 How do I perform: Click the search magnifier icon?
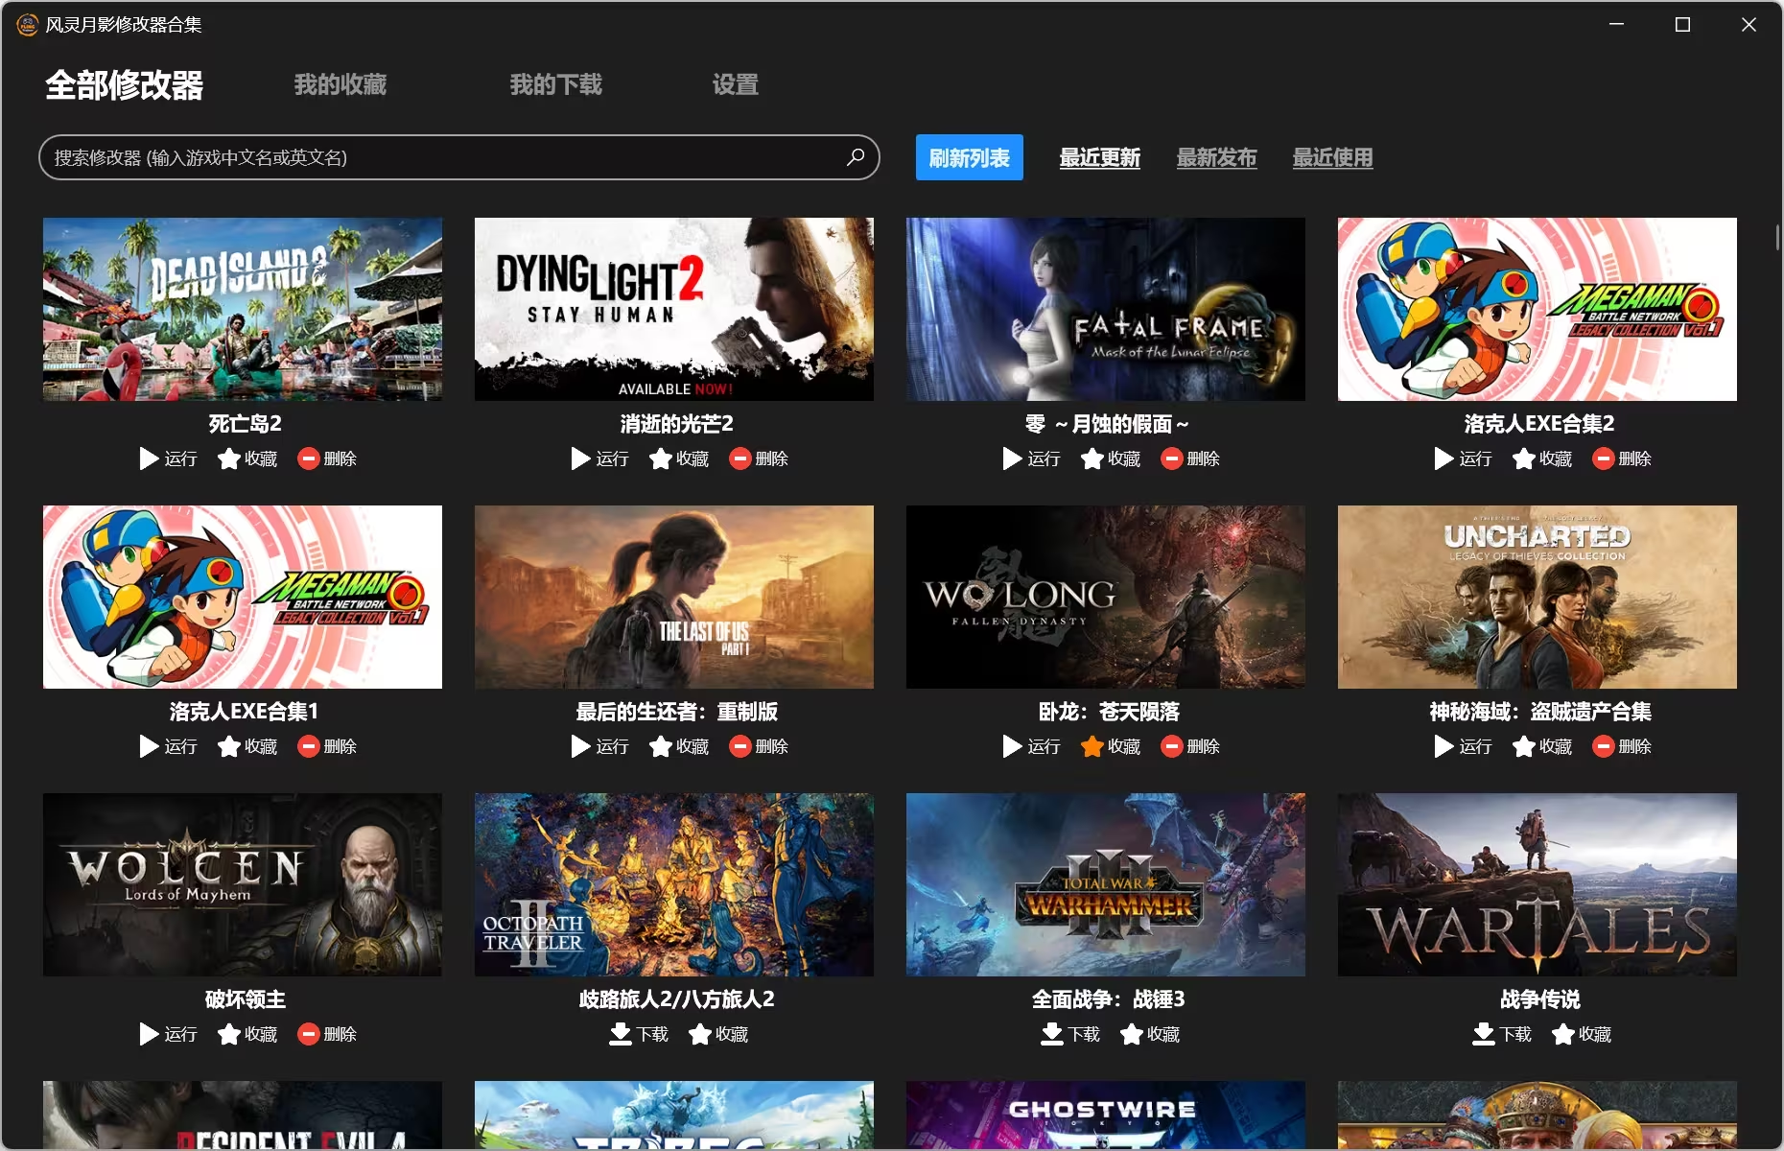click(x=856, y=157)
